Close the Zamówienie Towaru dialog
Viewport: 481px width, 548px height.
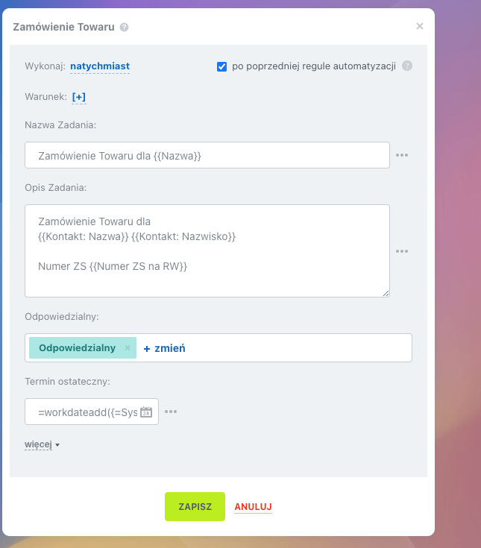pos(419,27)
